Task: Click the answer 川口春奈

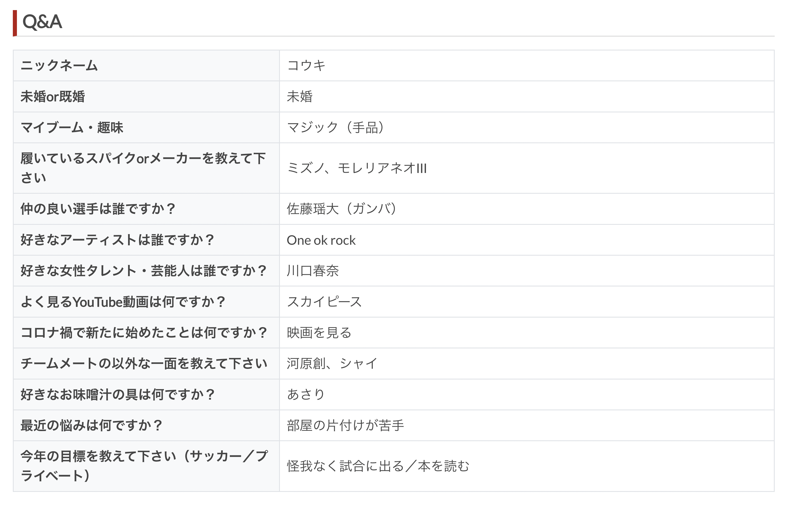Action: pos(313,271)
